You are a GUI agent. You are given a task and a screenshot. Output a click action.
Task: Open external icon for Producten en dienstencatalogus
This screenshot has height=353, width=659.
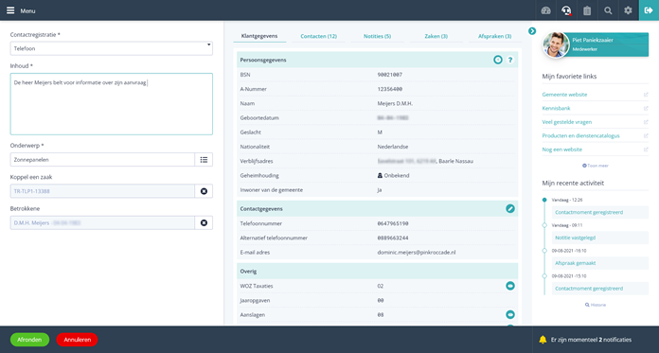coord(646,135)
